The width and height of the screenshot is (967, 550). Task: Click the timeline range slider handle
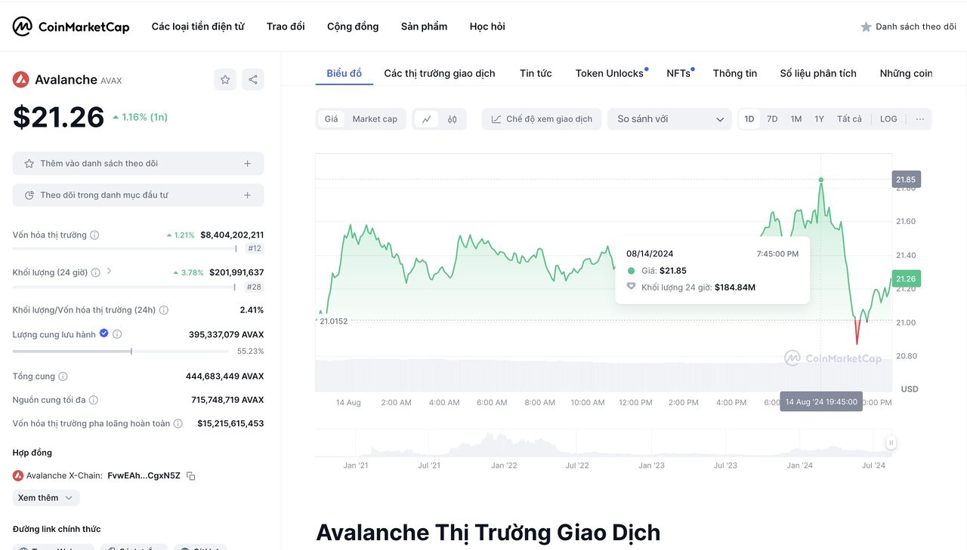pos(891,443)
